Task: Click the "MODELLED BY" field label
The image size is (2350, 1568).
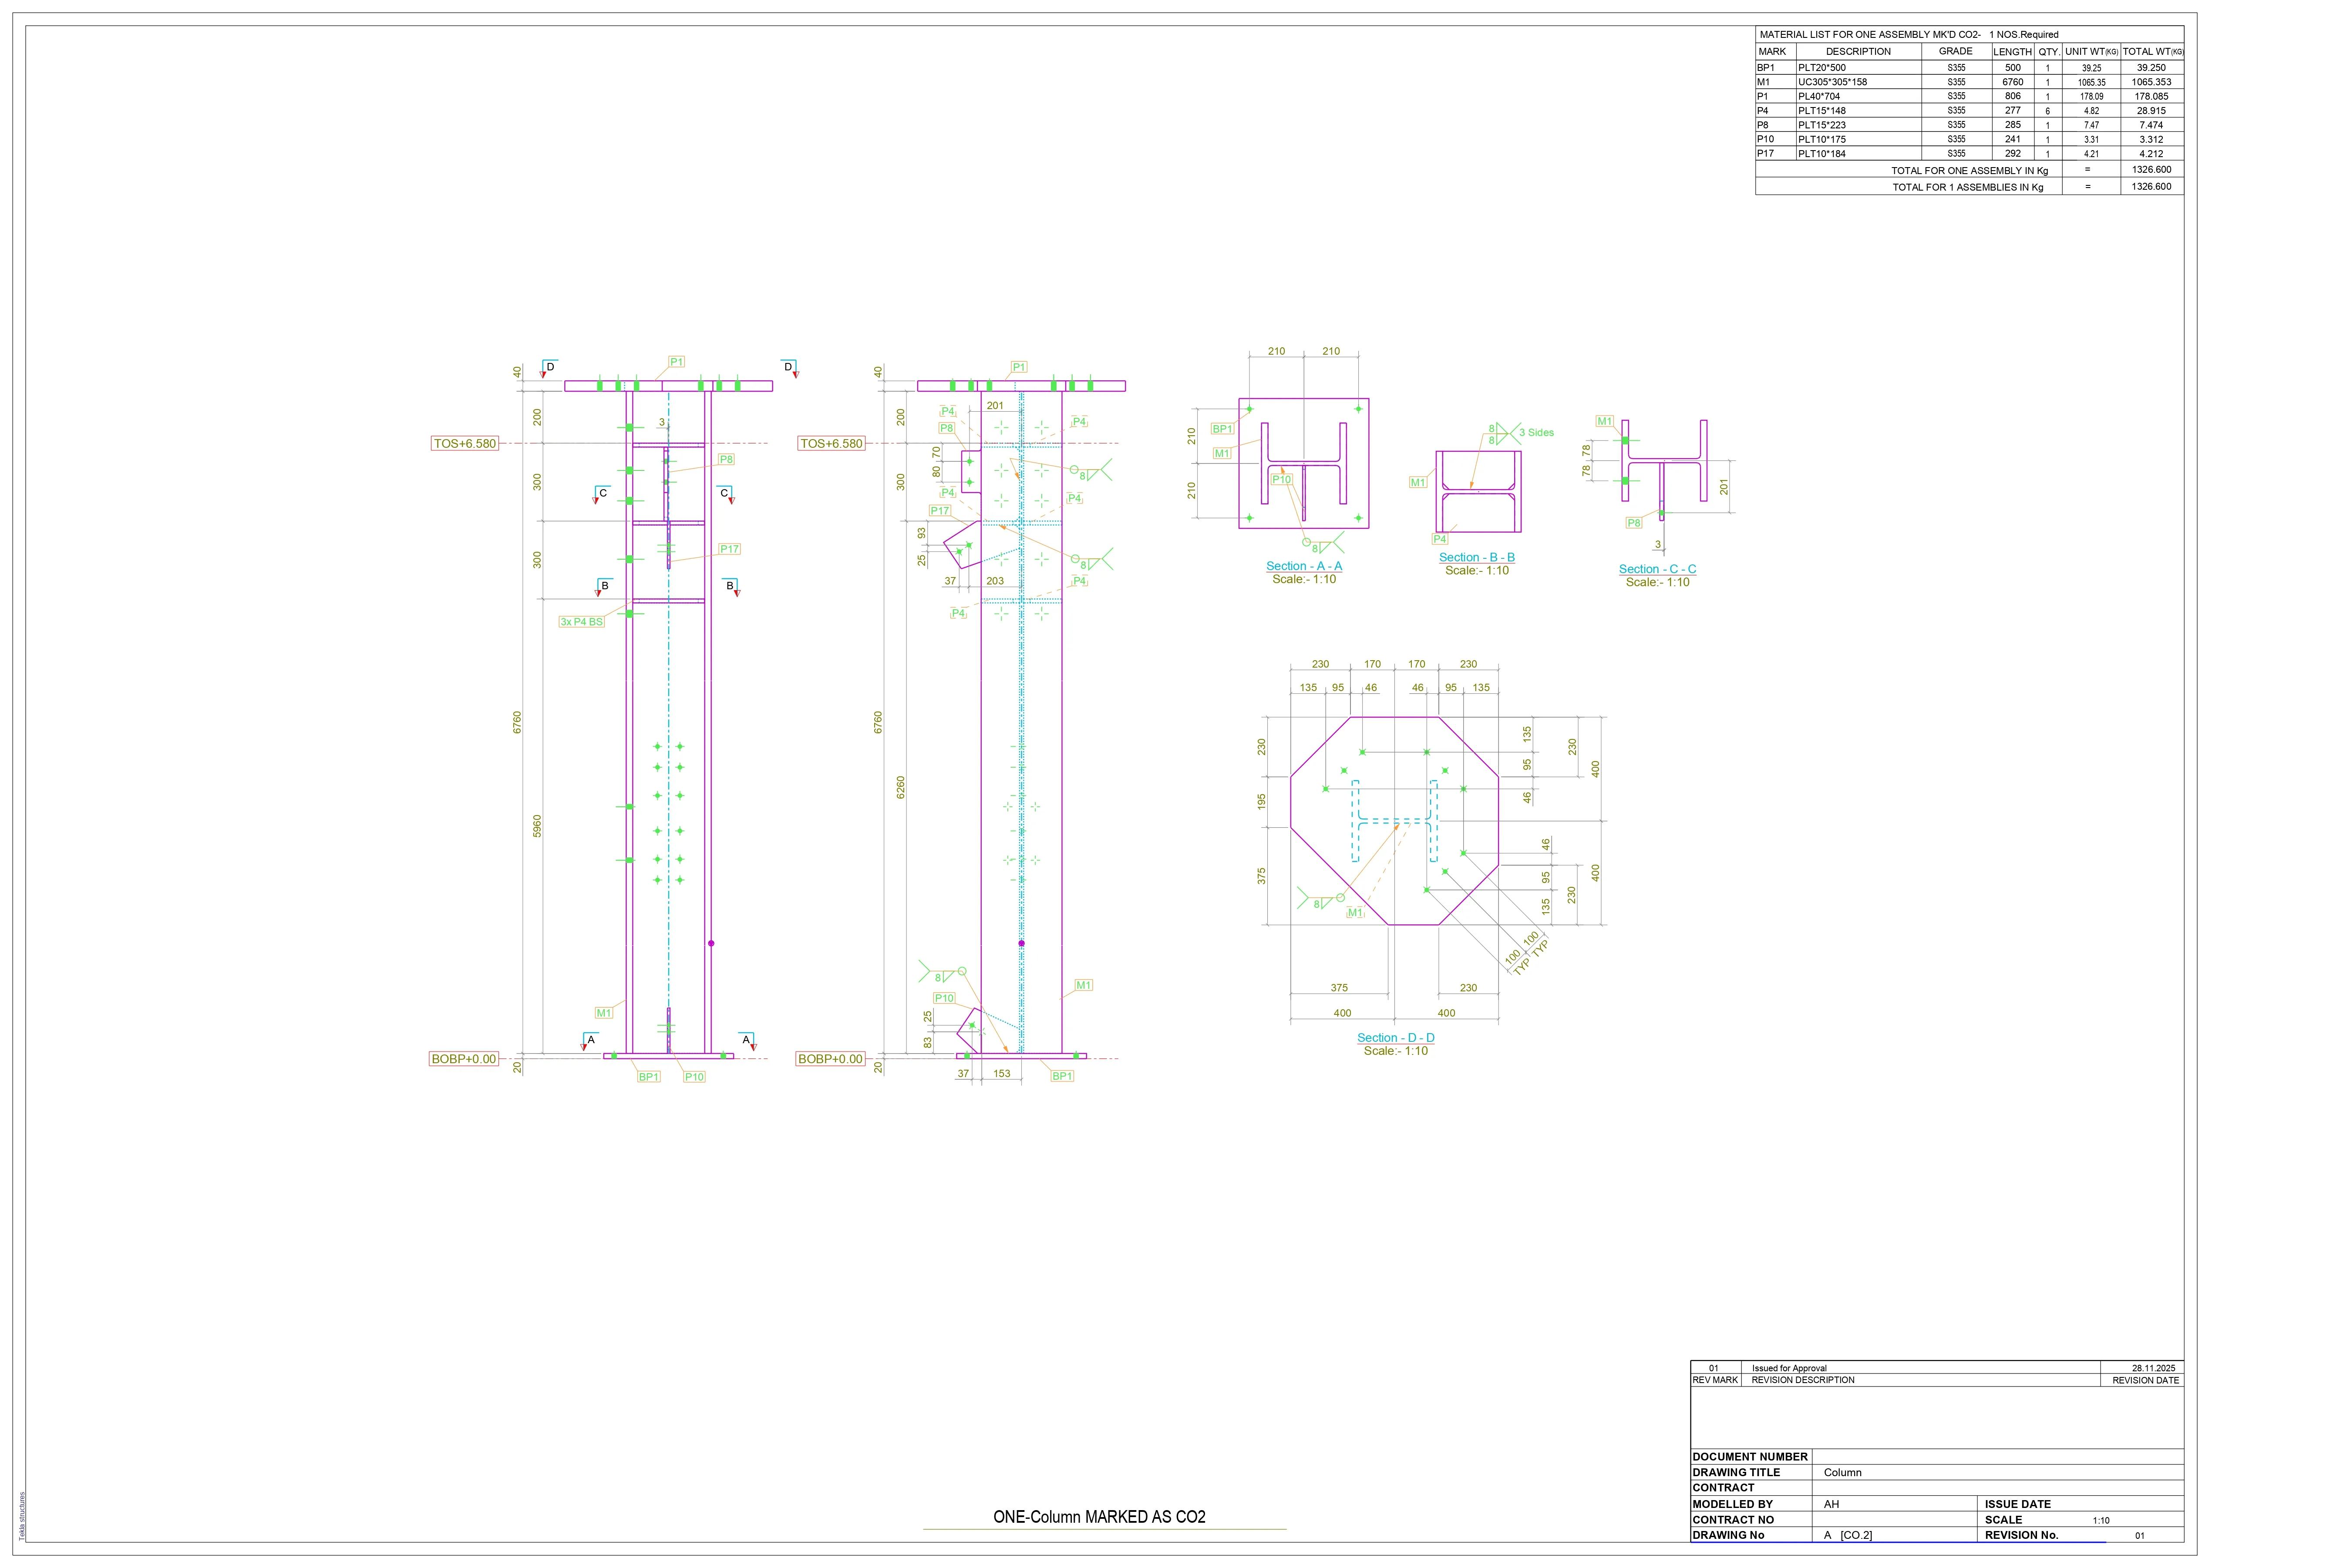Action: pyautogui.click(x=1732, y=1504)
